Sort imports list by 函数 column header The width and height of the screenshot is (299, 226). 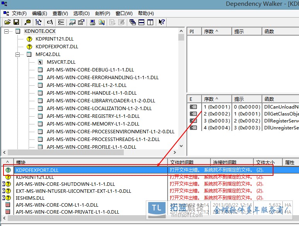coord(280,31)
